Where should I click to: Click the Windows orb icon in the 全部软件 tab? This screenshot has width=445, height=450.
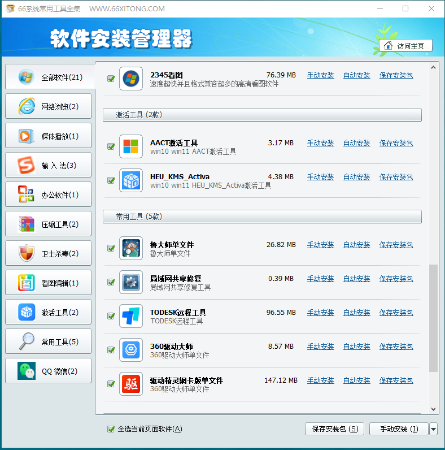tap(27, 77)
